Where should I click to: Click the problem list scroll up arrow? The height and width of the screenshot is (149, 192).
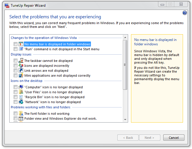(x=125, y=37)
